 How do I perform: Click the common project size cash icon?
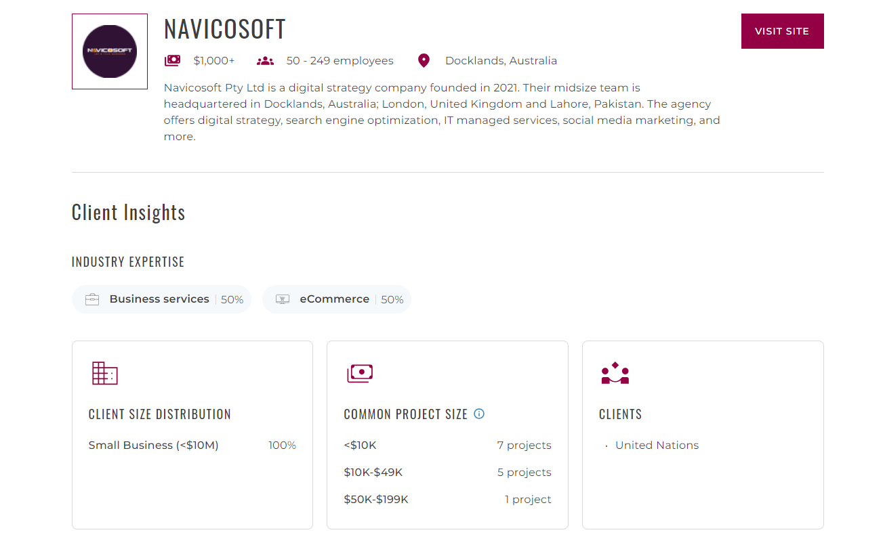(x=360, y=373)
